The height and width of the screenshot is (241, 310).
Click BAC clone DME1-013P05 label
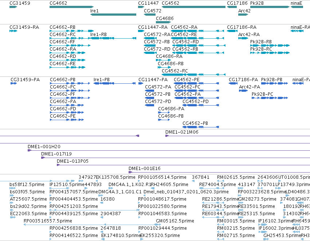(72, 161)
